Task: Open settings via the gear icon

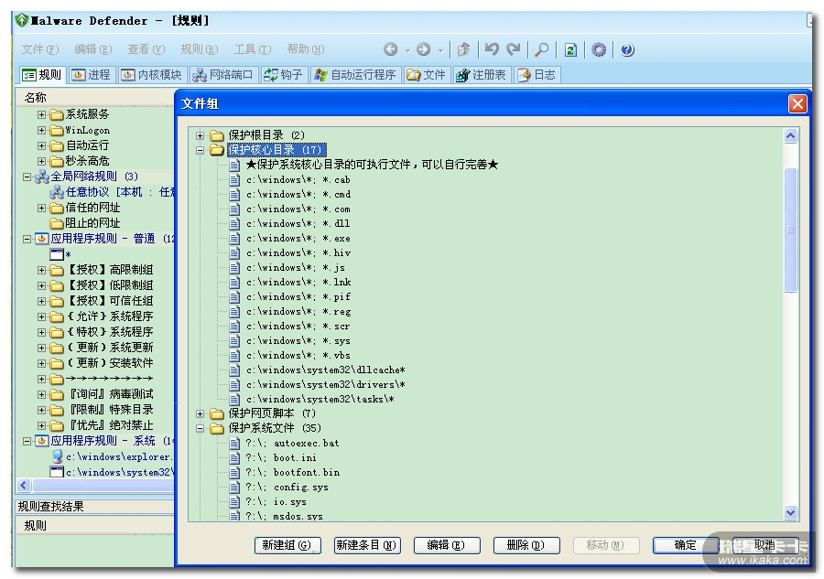Action: point(599,50)
